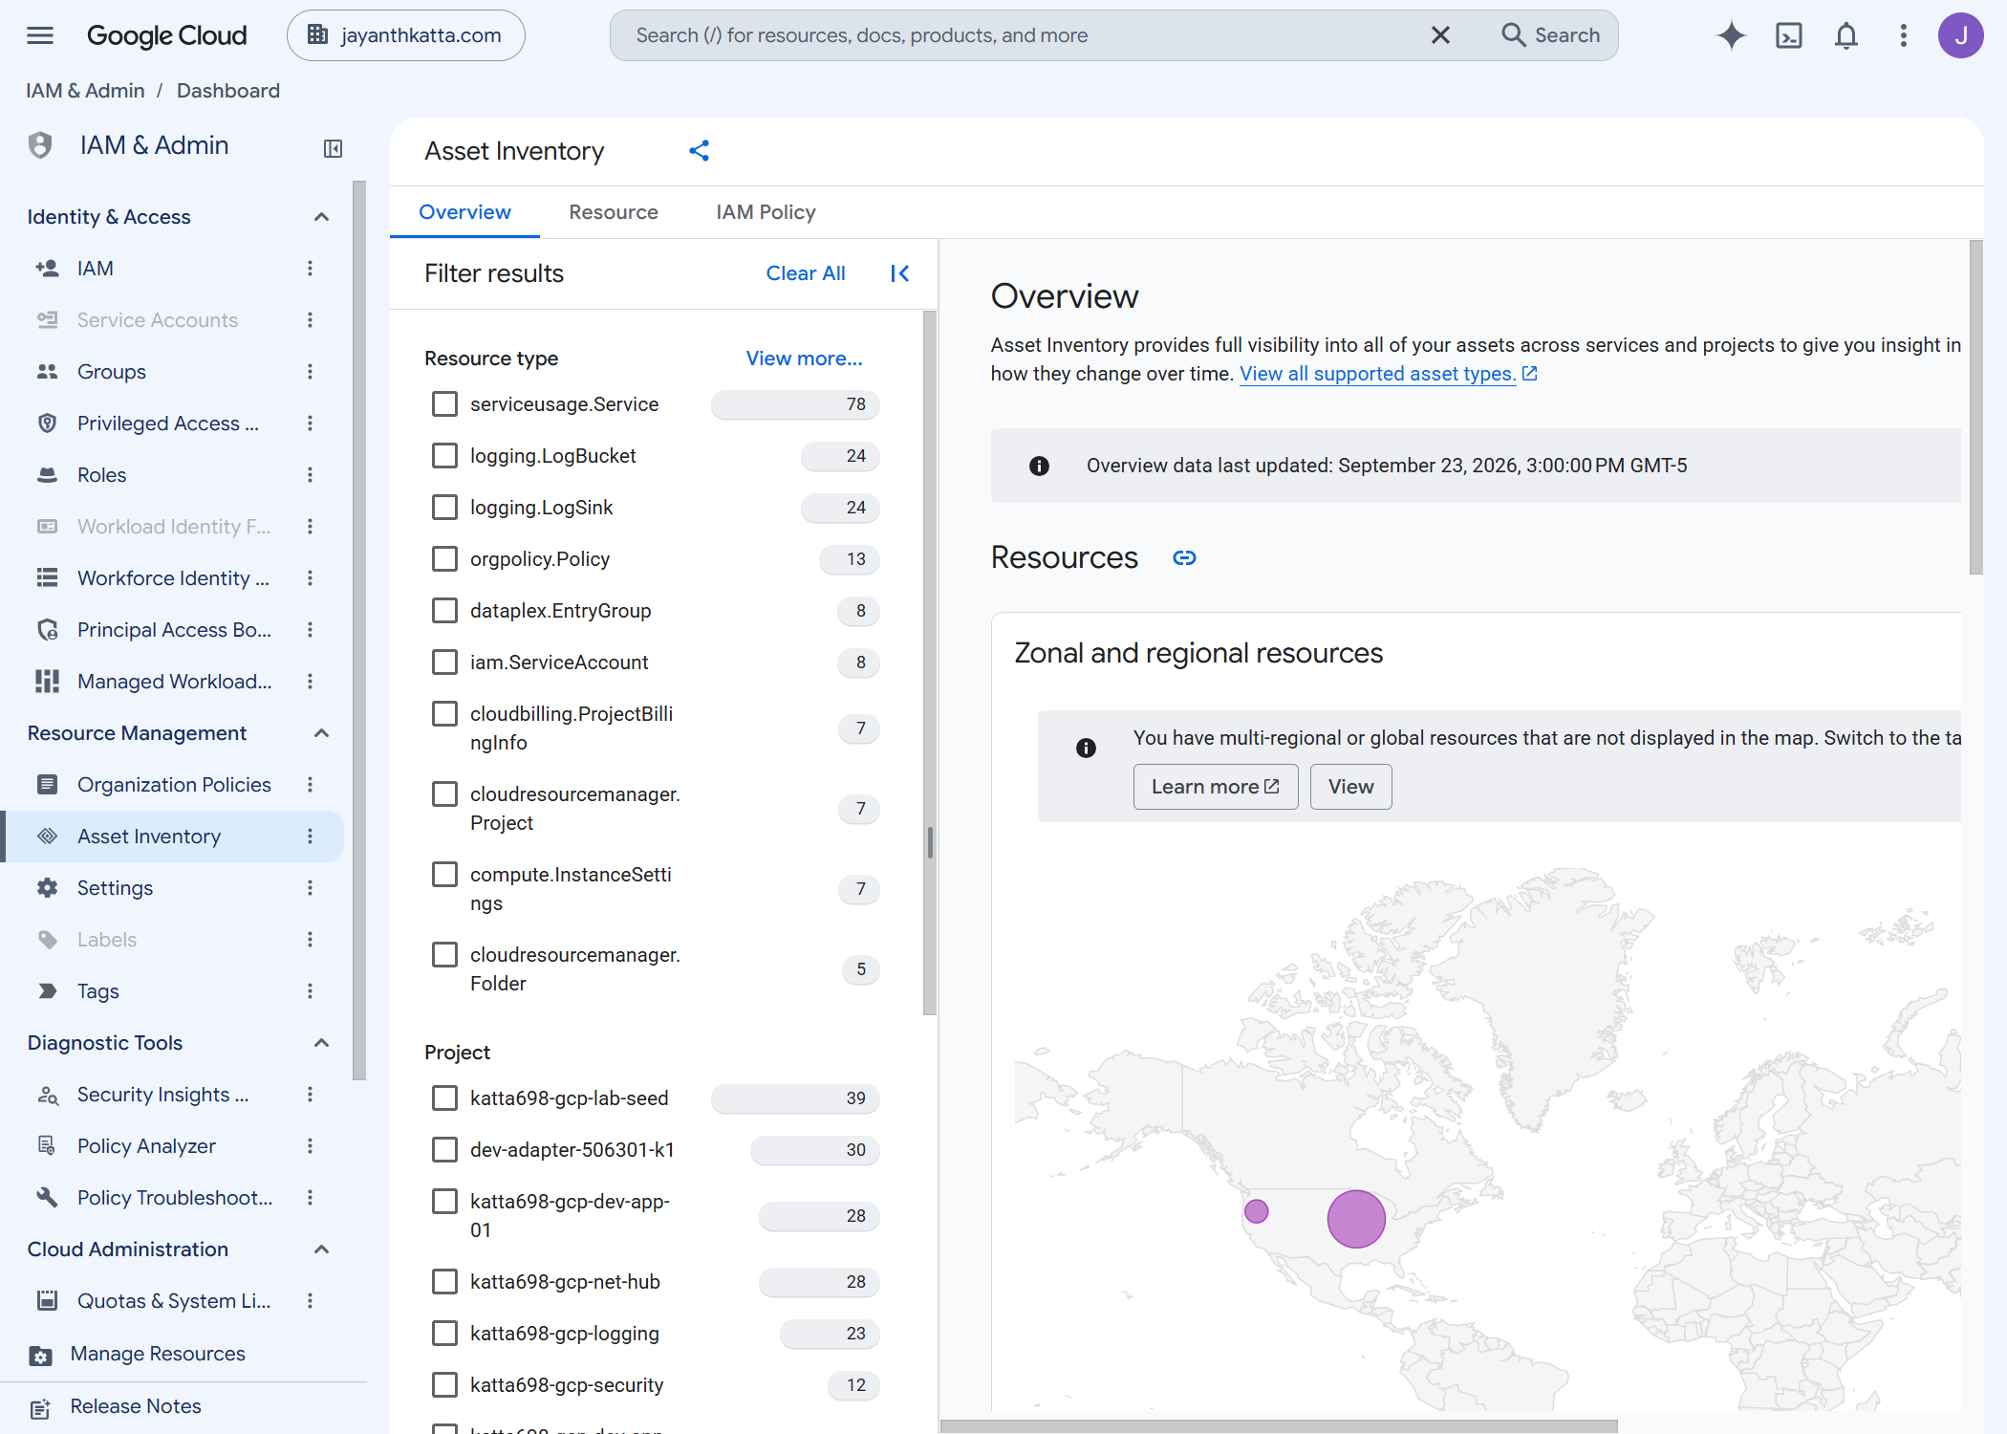Screen dimensions: 2007x1434
Task: Click the main content vertical scrollbar
Action: click(1975, 407)
